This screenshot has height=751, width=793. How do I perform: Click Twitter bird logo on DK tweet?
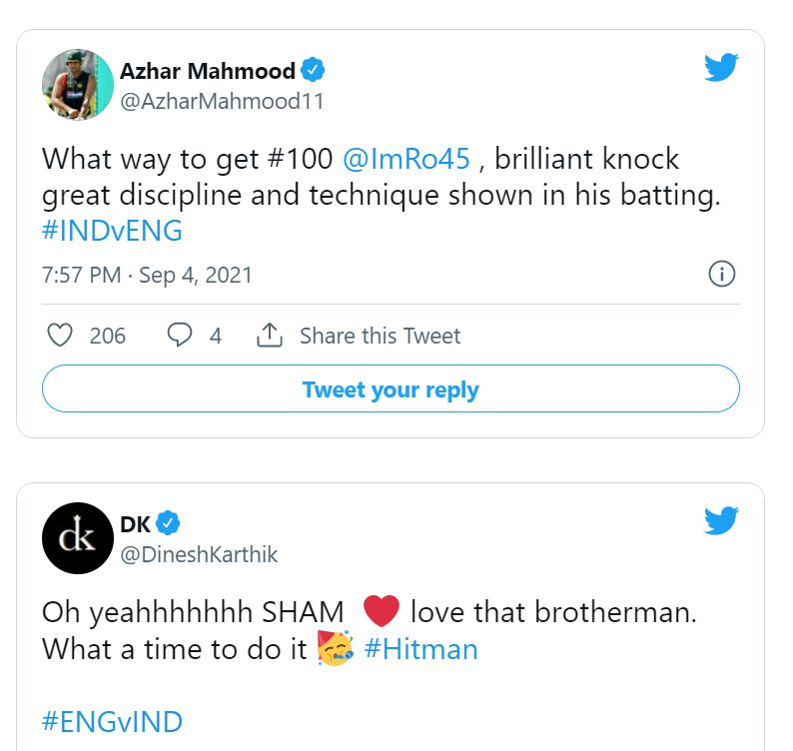tap(721, 521)
